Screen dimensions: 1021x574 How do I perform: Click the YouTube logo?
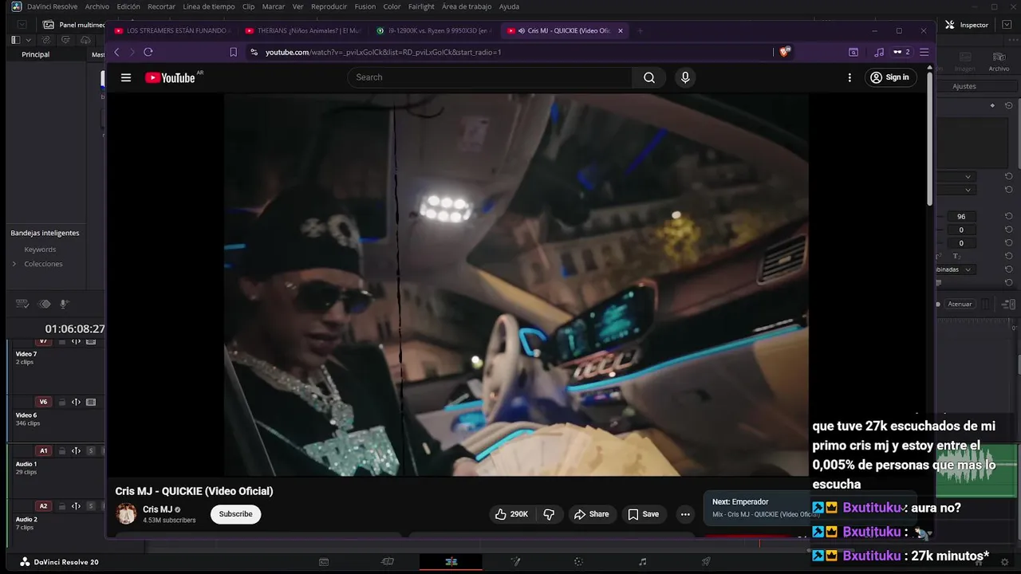pyautogui.click(x=170, y=77)
